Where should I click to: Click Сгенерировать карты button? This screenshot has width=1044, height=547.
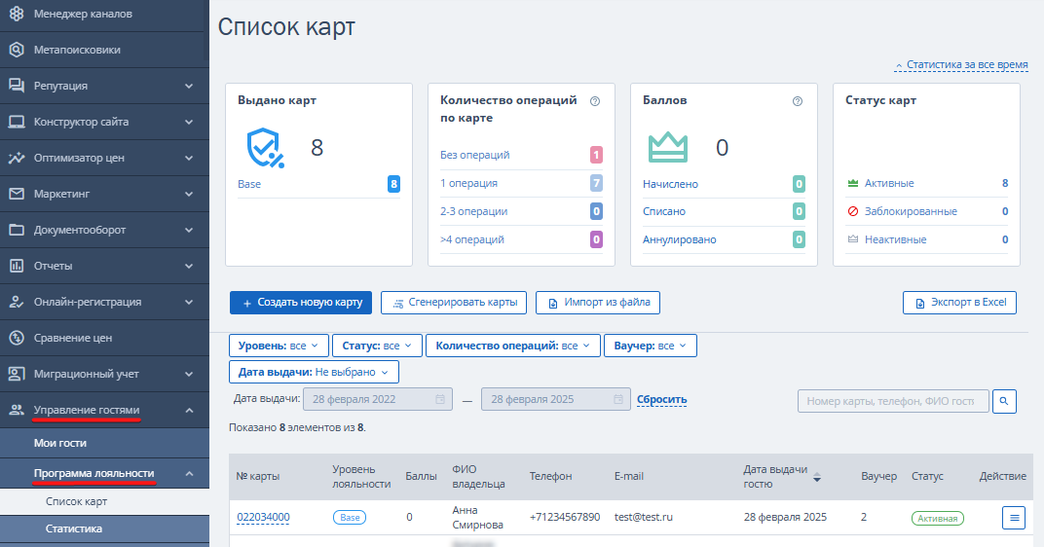(x=454, y=302)
